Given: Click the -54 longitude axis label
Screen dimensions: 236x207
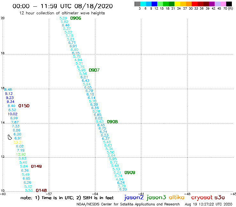Looking at the screenshot, I should 95,194.
